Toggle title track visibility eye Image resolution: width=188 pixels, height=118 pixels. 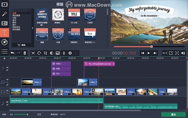click(7, 67)
